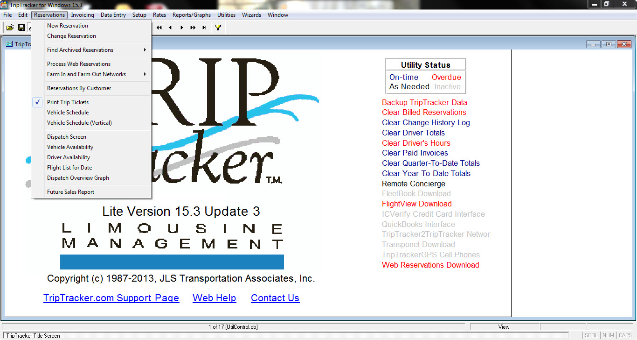Viewport: 637px width, 340px height.
Task: Open the Rates menu
Action: [x=159, y=15]
